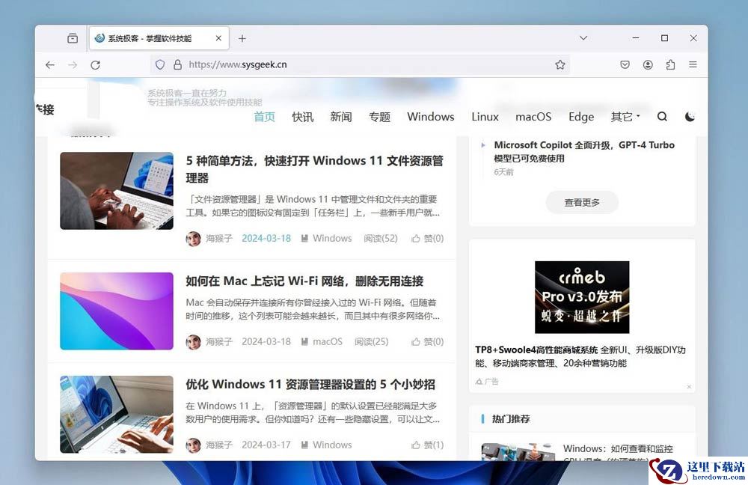Open the Edge nav item
Image resolution: width=748 pixels, height=485 pixels.
pyautogui.click(x=581, y=117)
